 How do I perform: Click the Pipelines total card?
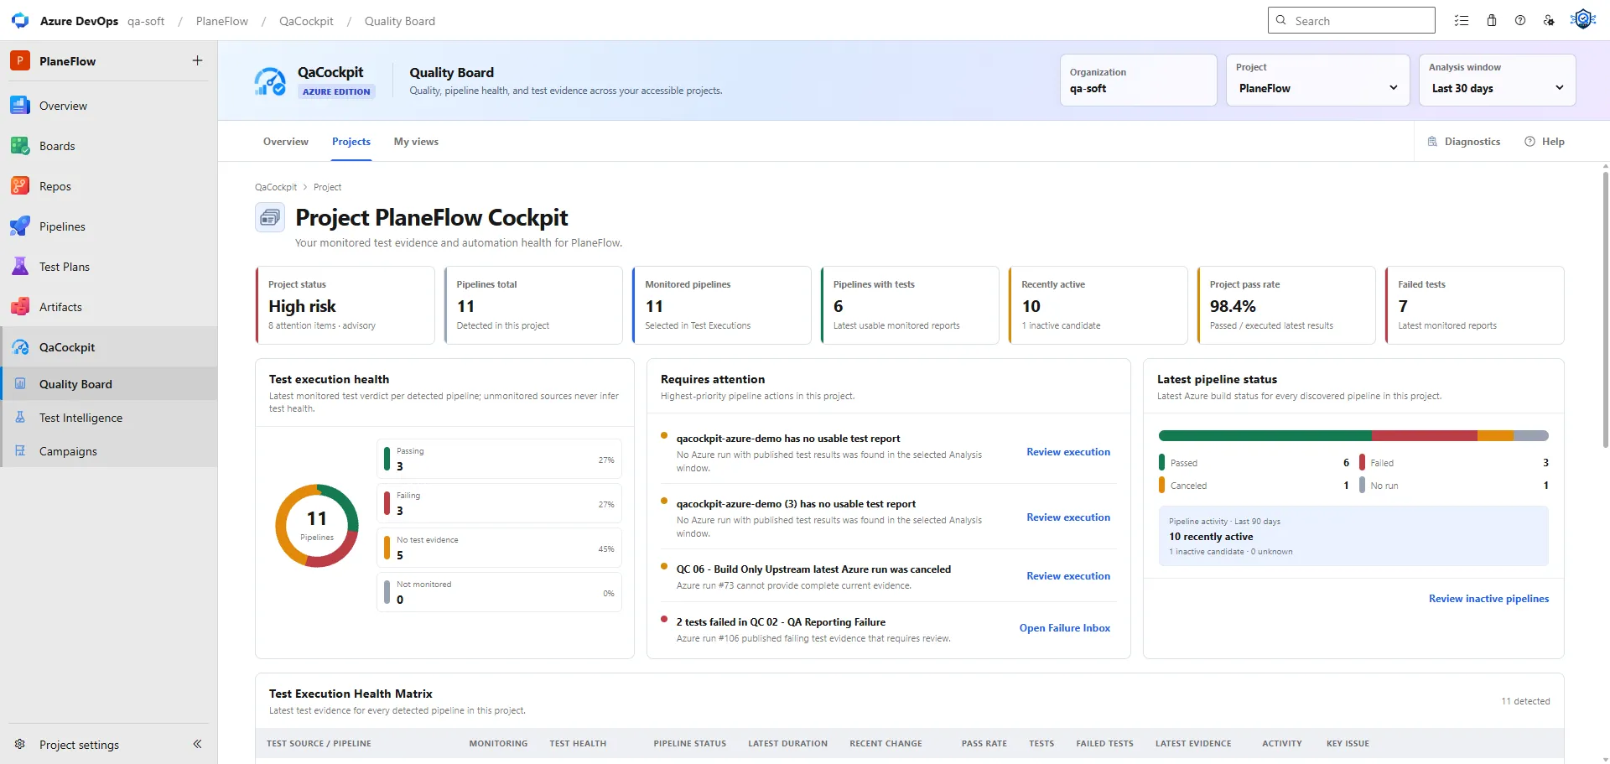[533, 305]
